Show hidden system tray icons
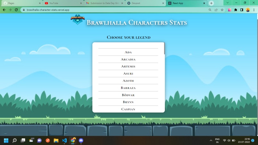 [x=211, y=141]
